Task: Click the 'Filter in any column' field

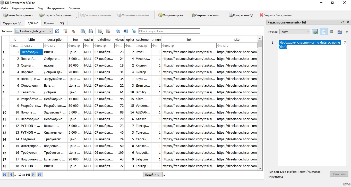Action: tap(169, 31)
